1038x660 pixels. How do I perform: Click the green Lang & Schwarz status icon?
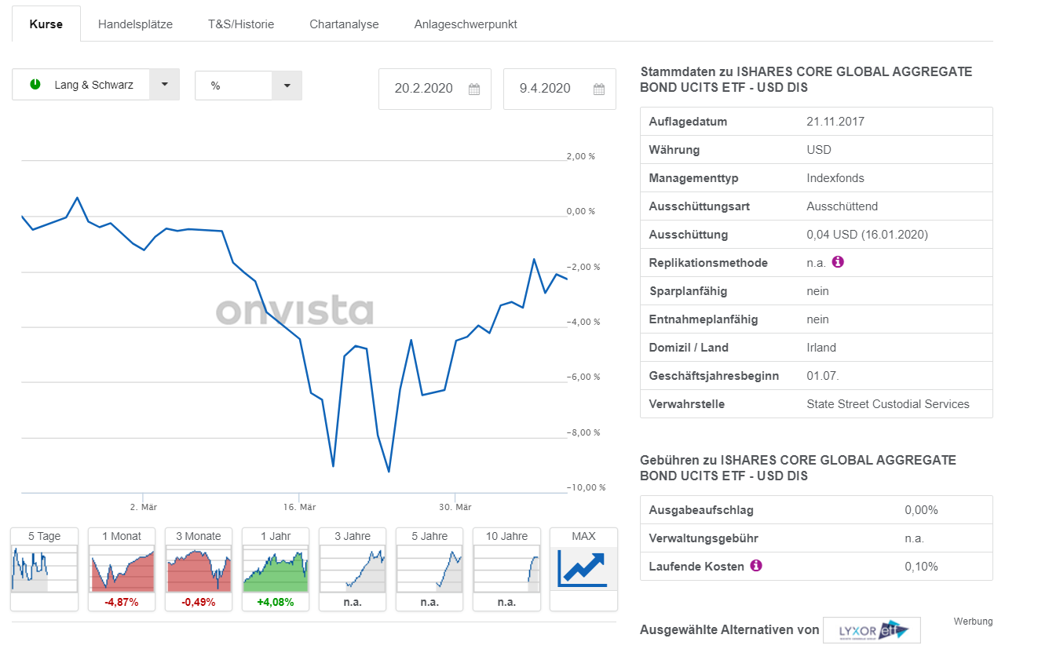pos(35,85)
